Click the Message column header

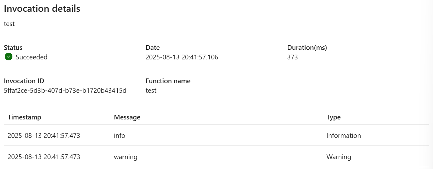coord(127,117)
